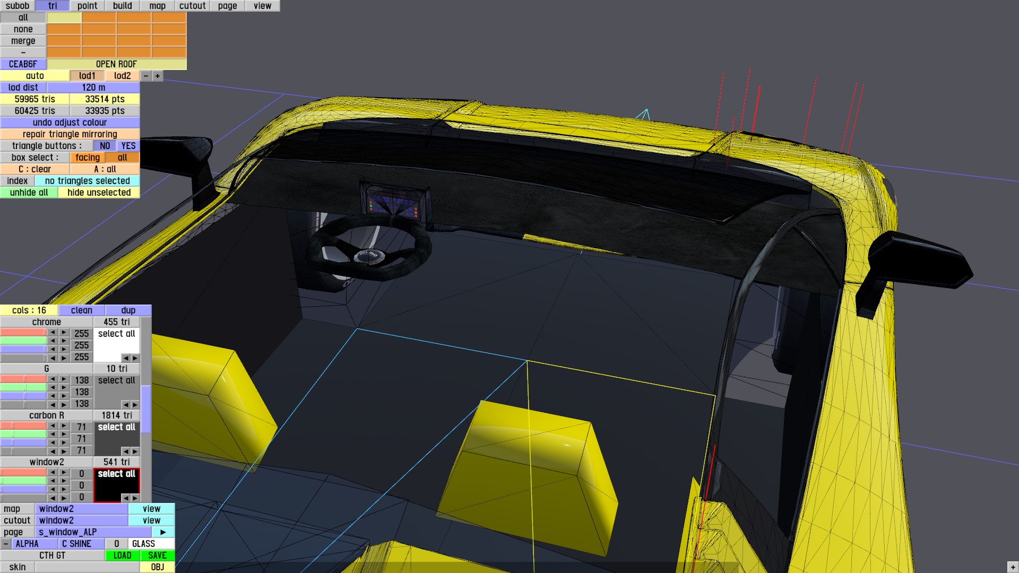The image size is (1019, 573).
Task: Click the right arrow on chrome red channel
Action: coord(64,333)
